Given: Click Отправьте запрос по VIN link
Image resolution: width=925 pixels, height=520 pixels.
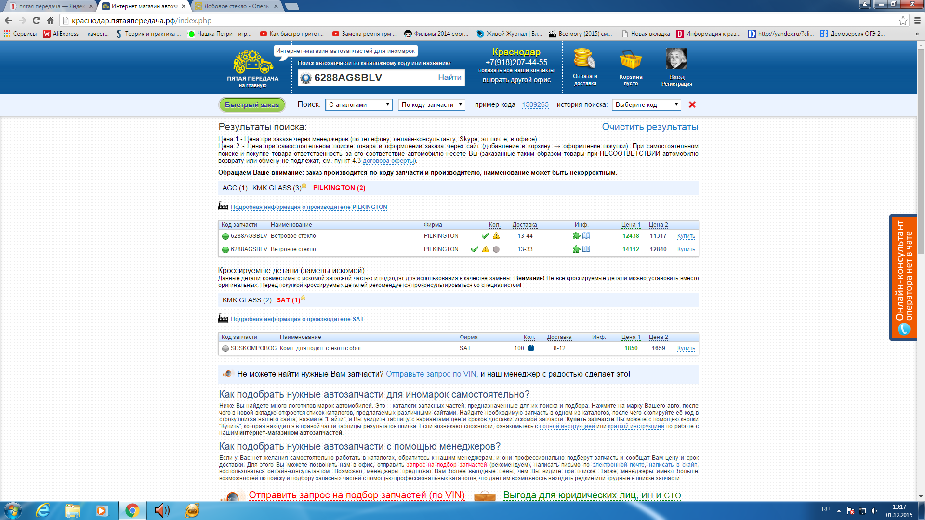Looking at the screenshot, I should (x=431, y=374).
